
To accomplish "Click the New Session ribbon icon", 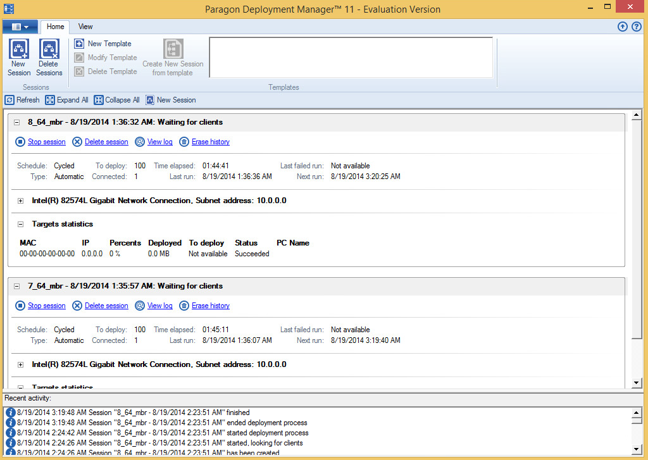I will click(19, 49).
